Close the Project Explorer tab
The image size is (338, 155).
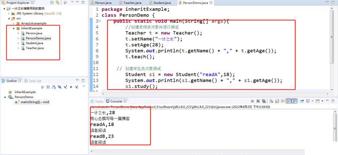point(32,3)
